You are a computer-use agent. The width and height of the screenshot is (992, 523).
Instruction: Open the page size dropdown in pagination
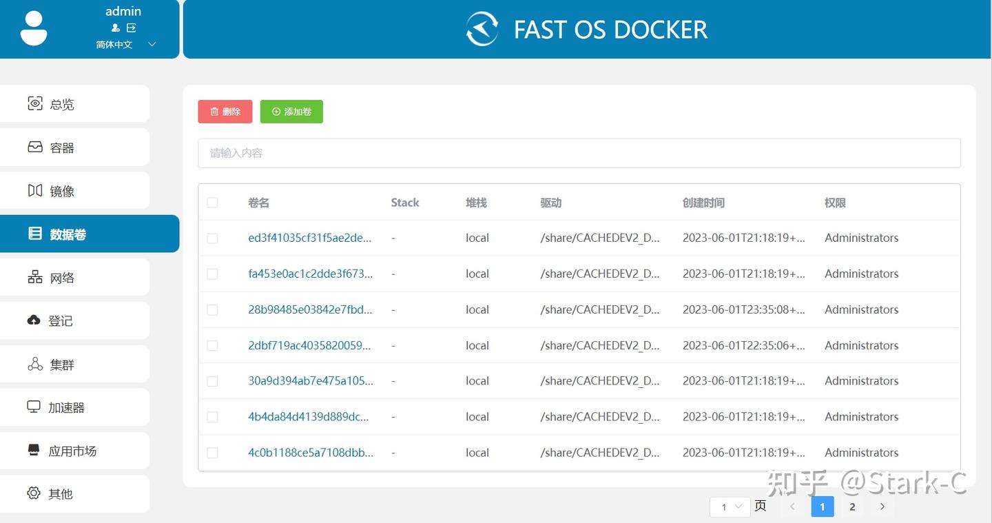(x=730, y=506)
